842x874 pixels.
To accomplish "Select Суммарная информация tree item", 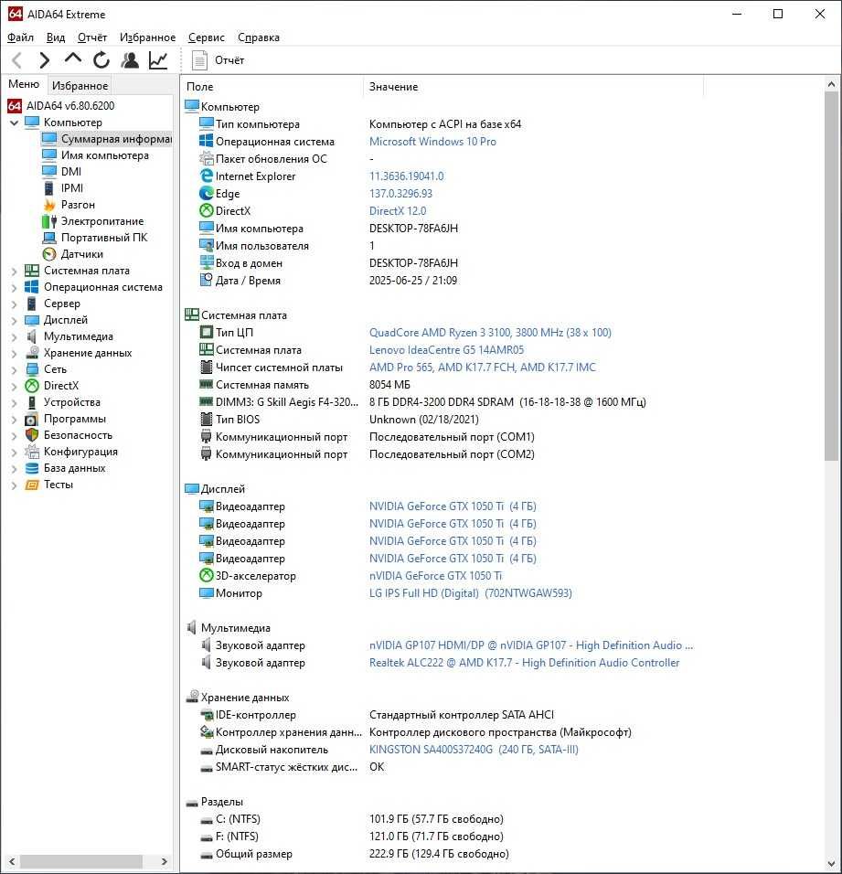I will coord(107,139).
